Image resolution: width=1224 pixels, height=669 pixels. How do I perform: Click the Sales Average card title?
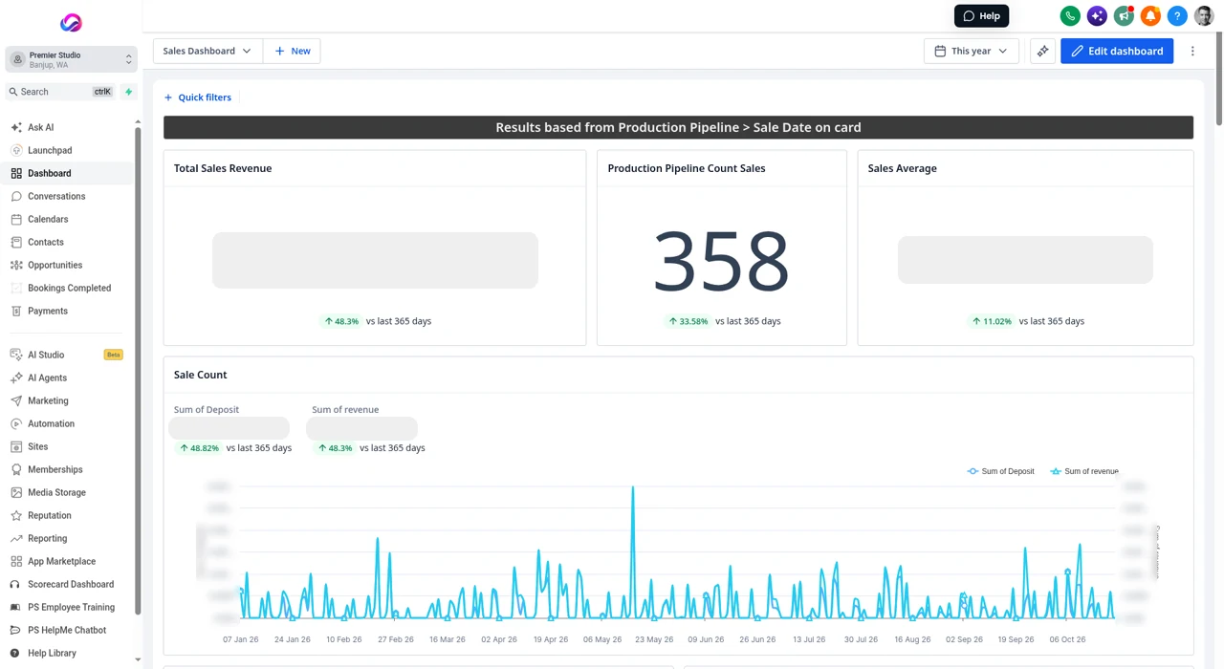tap(902, 168)
